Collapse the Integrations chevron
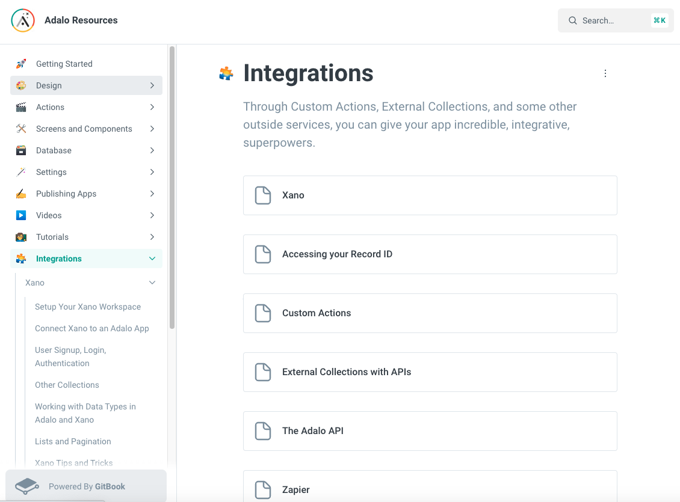Screen dimensions: 680x502 (152, 259)
